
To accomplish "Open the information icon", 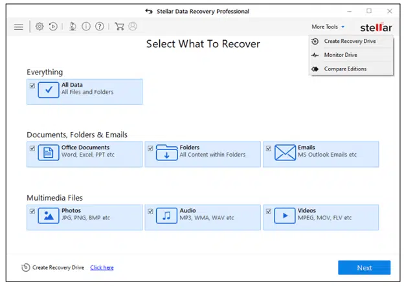I will click(86, 27).
